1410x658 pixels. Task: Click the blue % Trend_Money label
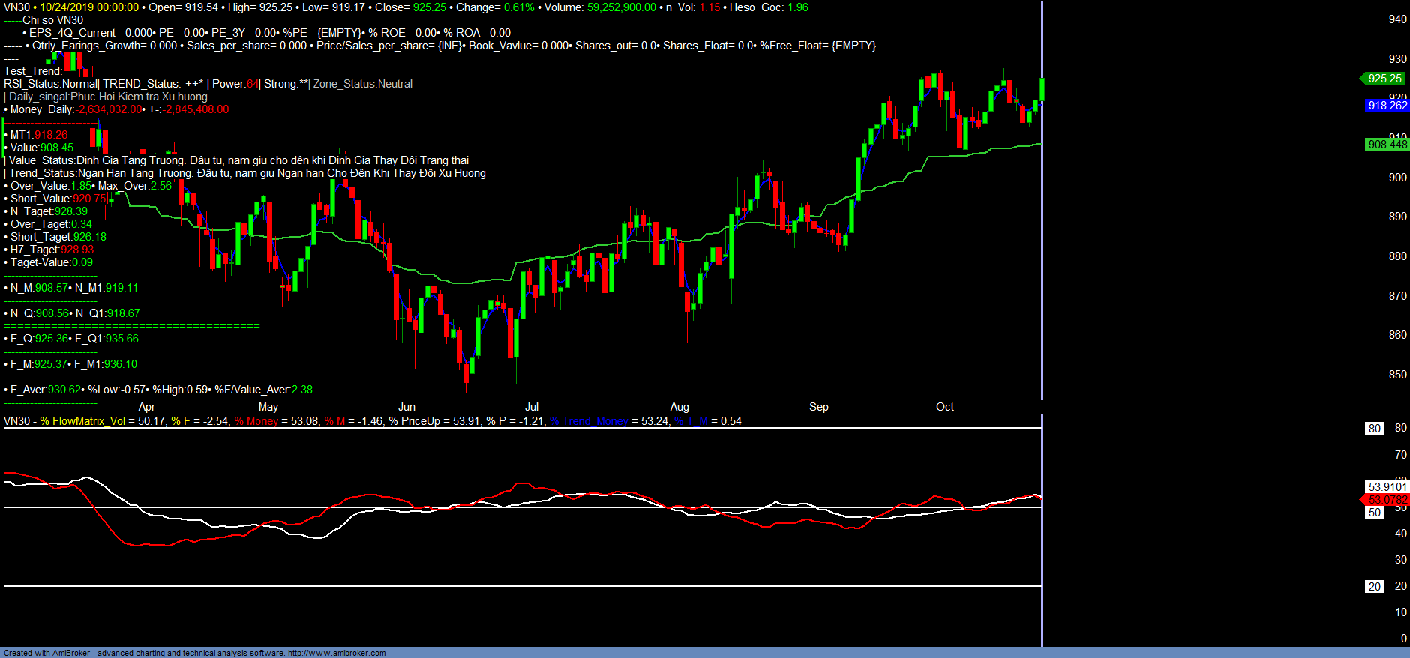click(x=589, y=421)
